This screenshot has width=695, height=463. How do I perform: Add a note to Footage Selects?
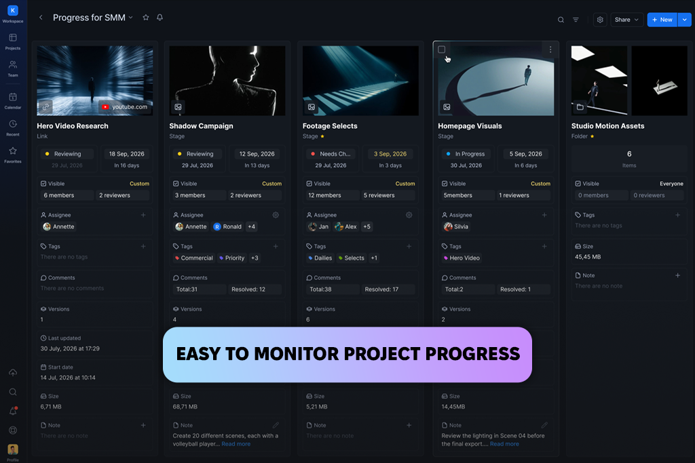pos(409,425)
